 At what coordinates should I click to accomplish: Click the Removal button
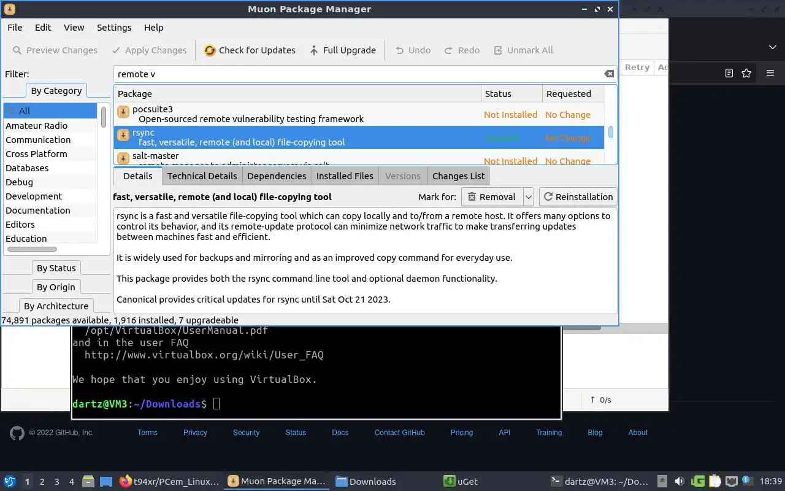click(x=492, y=197)
